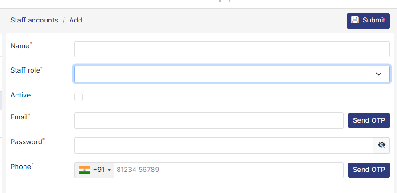Click the floppy disk save icon

point(355,20)
